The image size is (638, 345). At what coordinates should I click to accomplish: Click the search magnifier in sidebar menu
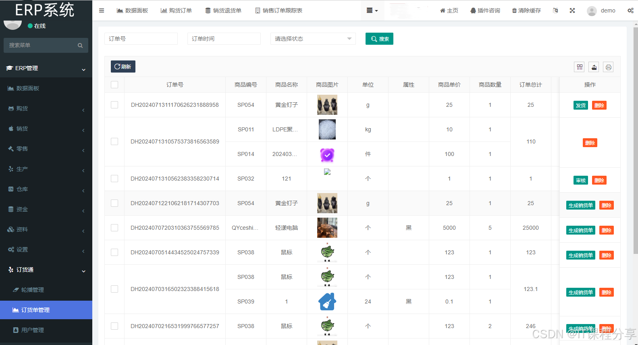click(80, 46)
